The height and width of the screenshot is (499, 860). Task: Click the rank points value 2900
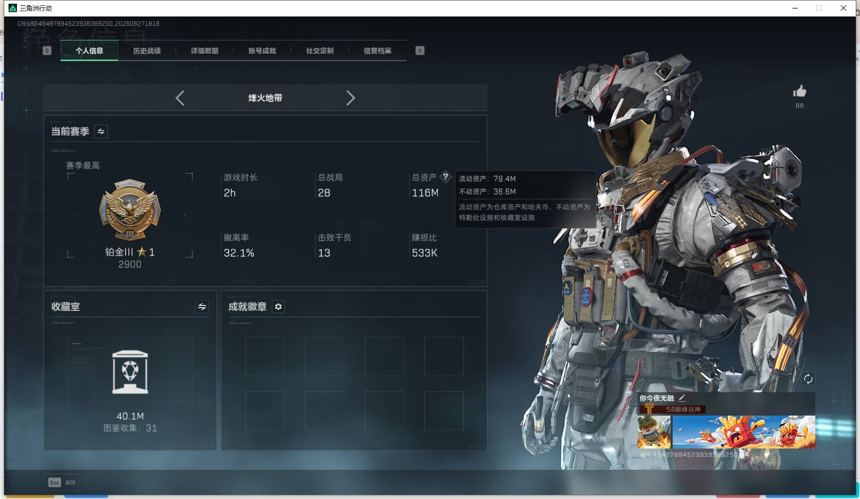(x=130, y=264)
